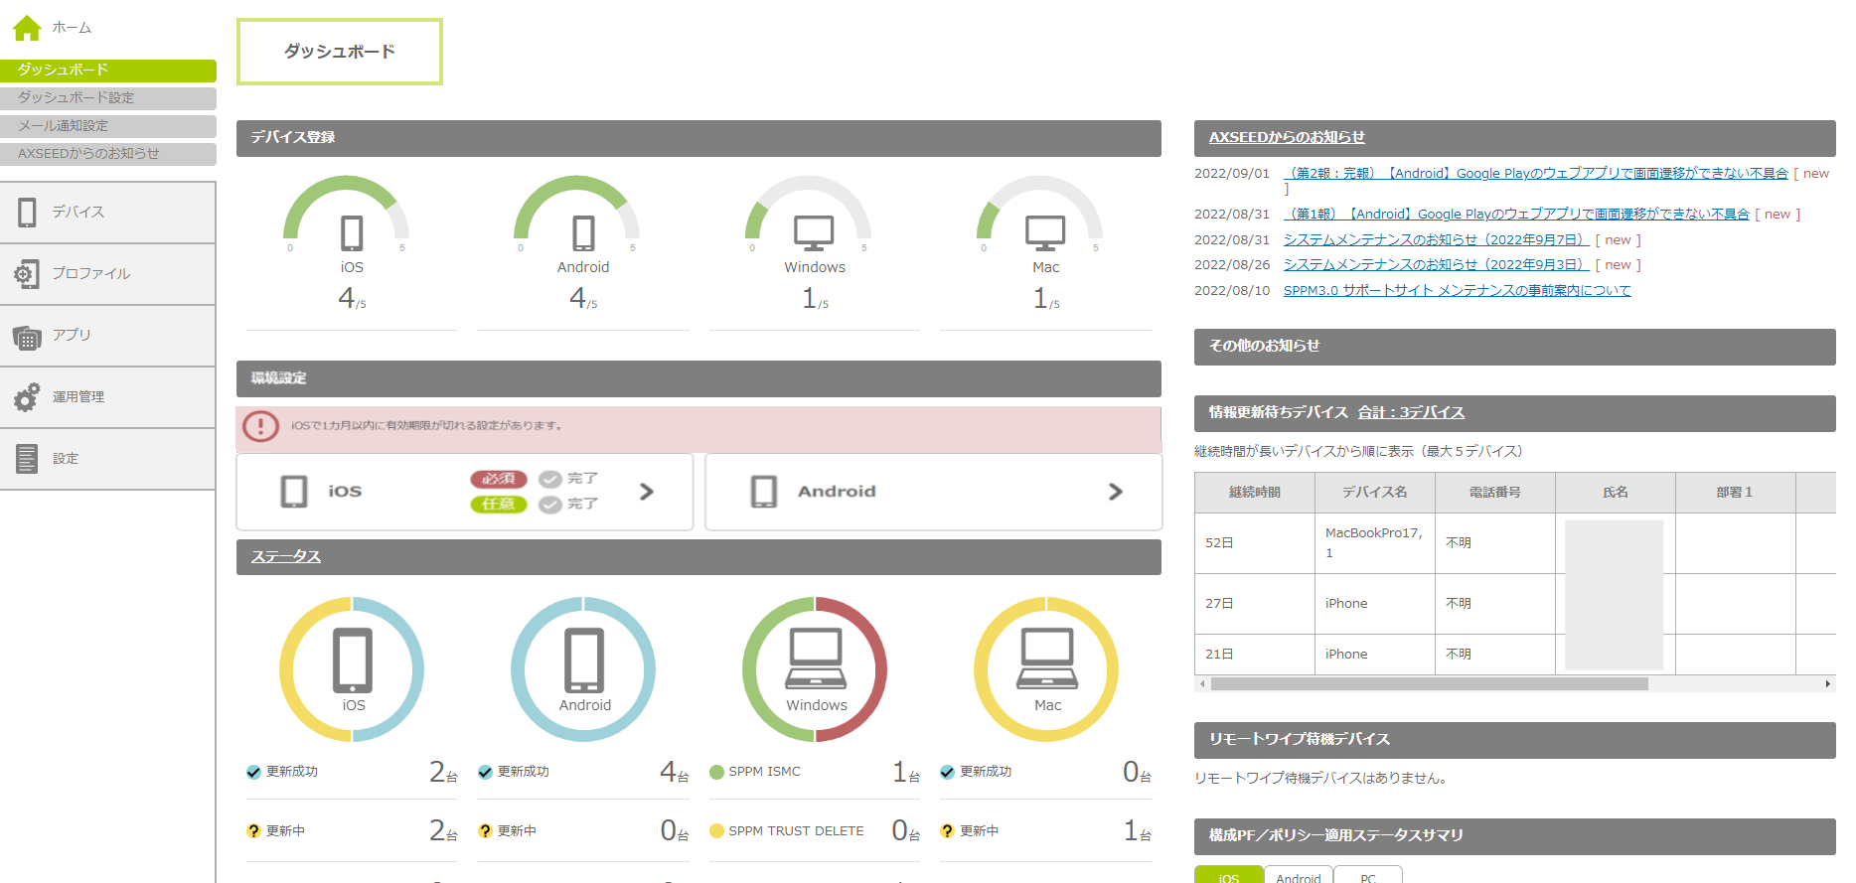Click the iOS status donut chart
The image size is (1856, 883).
pos(352,669)
